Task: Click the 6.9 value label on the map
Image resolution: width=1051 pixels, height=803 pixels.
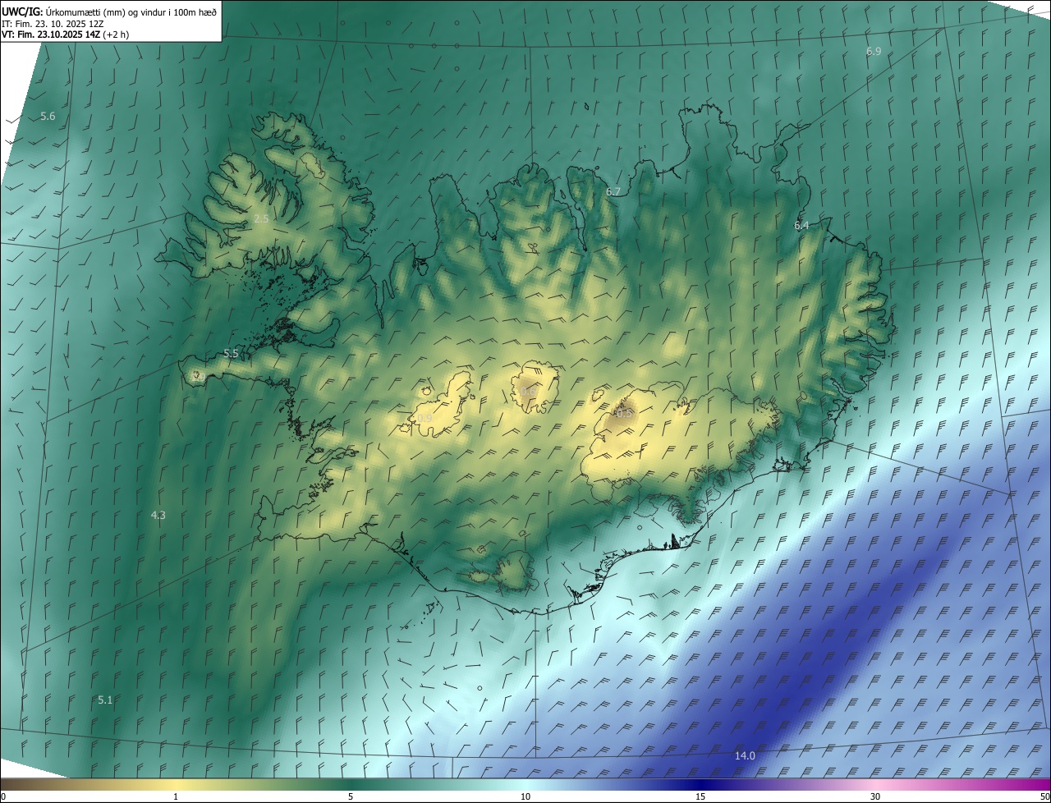Action: [874, 52]
